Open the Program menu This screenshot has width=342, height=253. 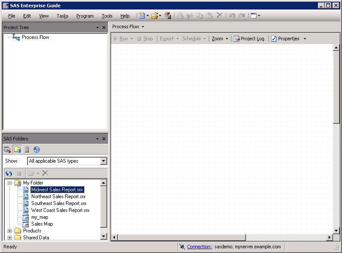pyautogui.click(x=85, y=16)
